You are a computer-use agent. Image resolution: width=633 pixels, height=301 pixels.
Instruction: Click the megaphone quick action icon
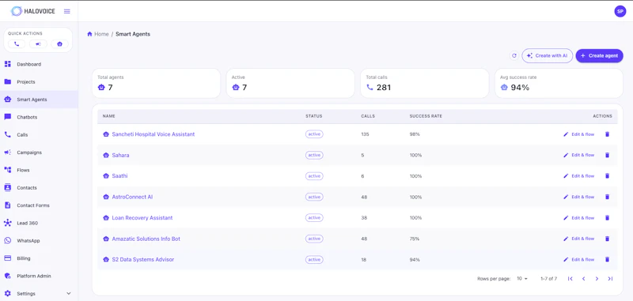coord(38,44)
